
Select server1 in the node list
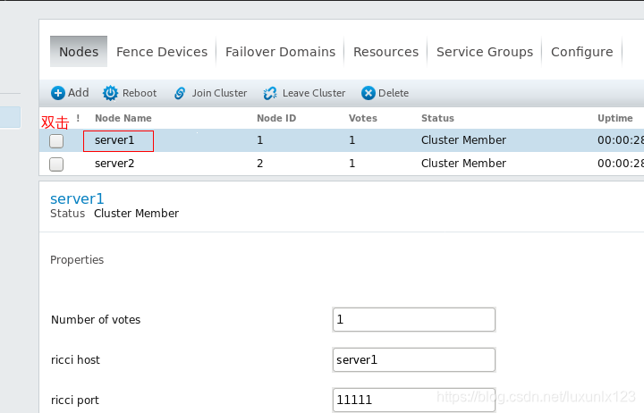tap(114, 140)
